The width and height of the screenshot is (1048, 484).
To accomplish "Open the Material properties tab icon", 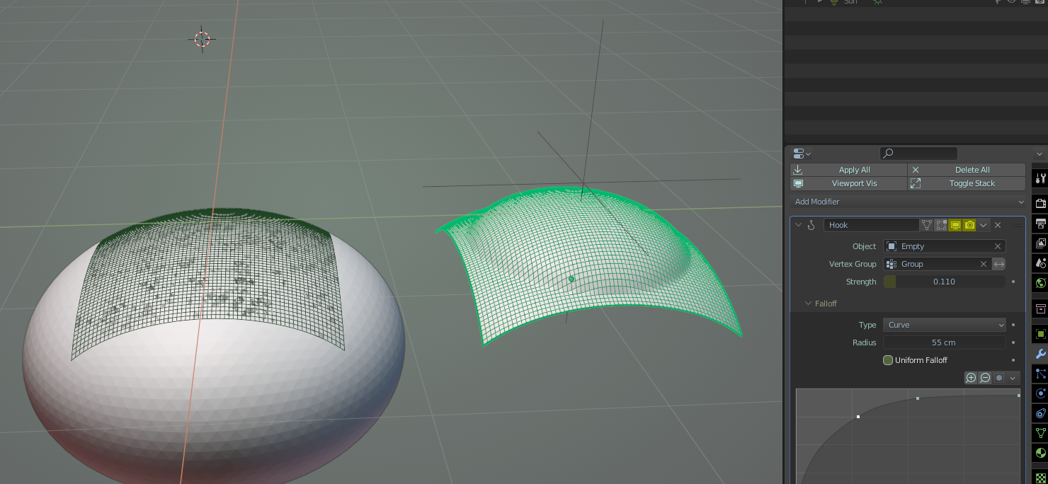I will click(x=1040, y=453).
